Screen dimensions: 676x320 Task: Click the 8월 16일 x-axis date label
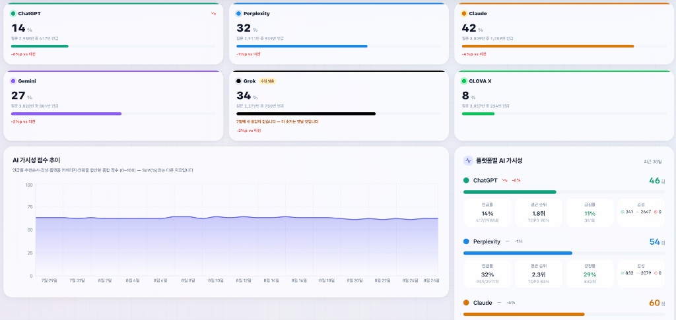(299, 280)
